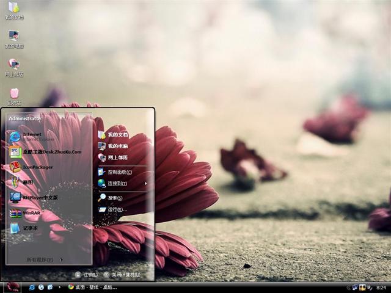This screenshot has width=391, height=293.
Task: Click 我的电脑 desktop icon
Action: coord(13,38)
